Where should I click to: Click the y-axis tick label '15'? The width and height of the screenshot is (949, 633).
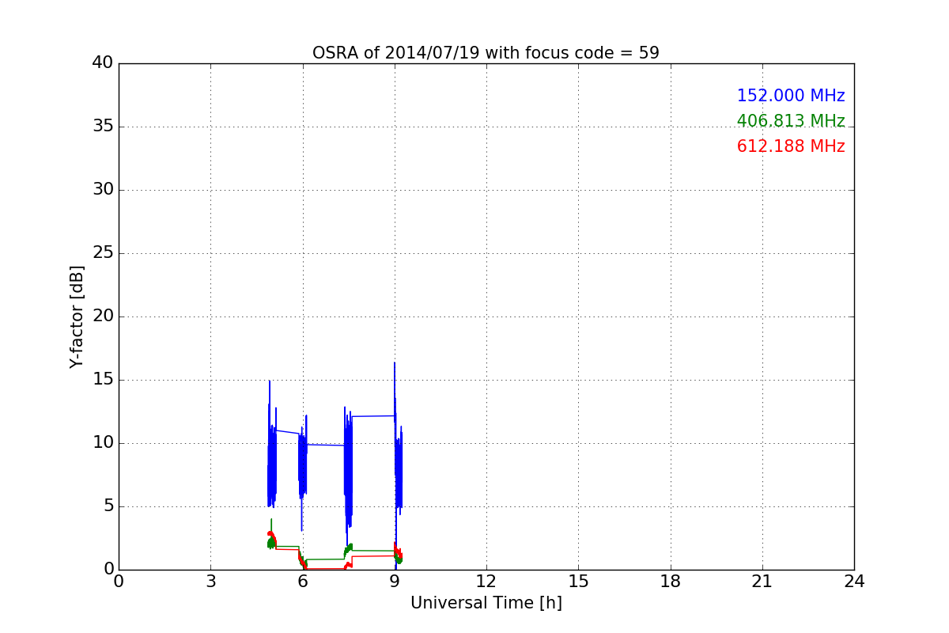tap(103, 380)
